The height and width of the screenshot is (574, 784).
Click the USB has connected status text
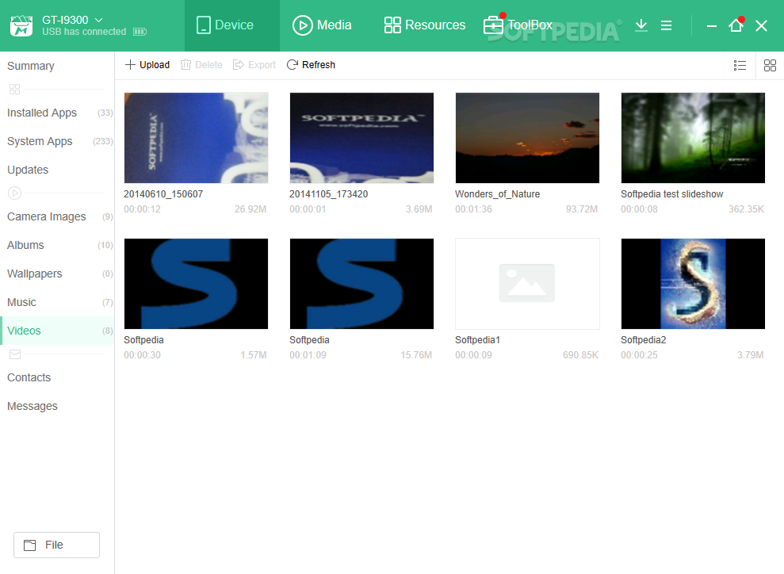click(x=84, y=32)
